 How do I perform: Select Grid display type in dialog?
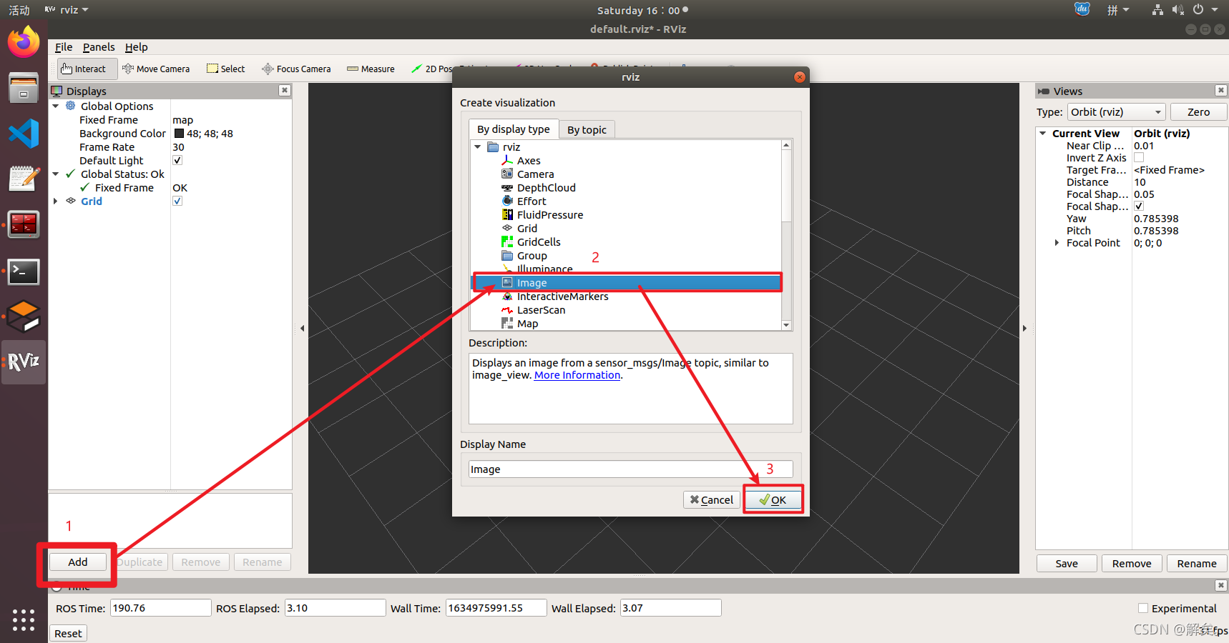(527, 229)
